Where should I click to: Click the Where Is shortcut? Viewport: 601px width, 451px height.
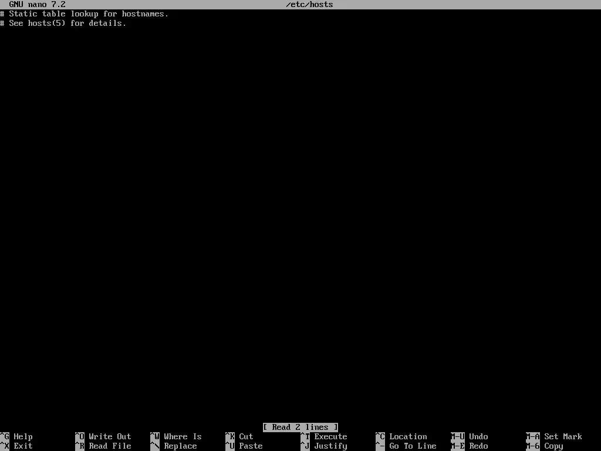click(183, 436)
